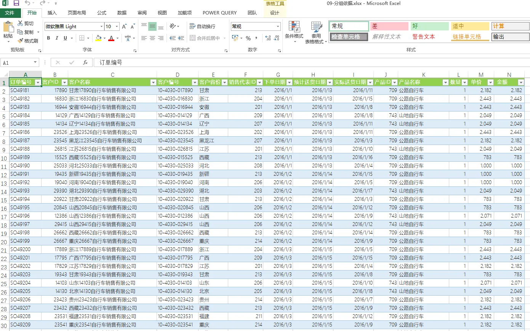
Task: Open the font name dropdown
Action: pyautogui.click(x=101, y=26)
